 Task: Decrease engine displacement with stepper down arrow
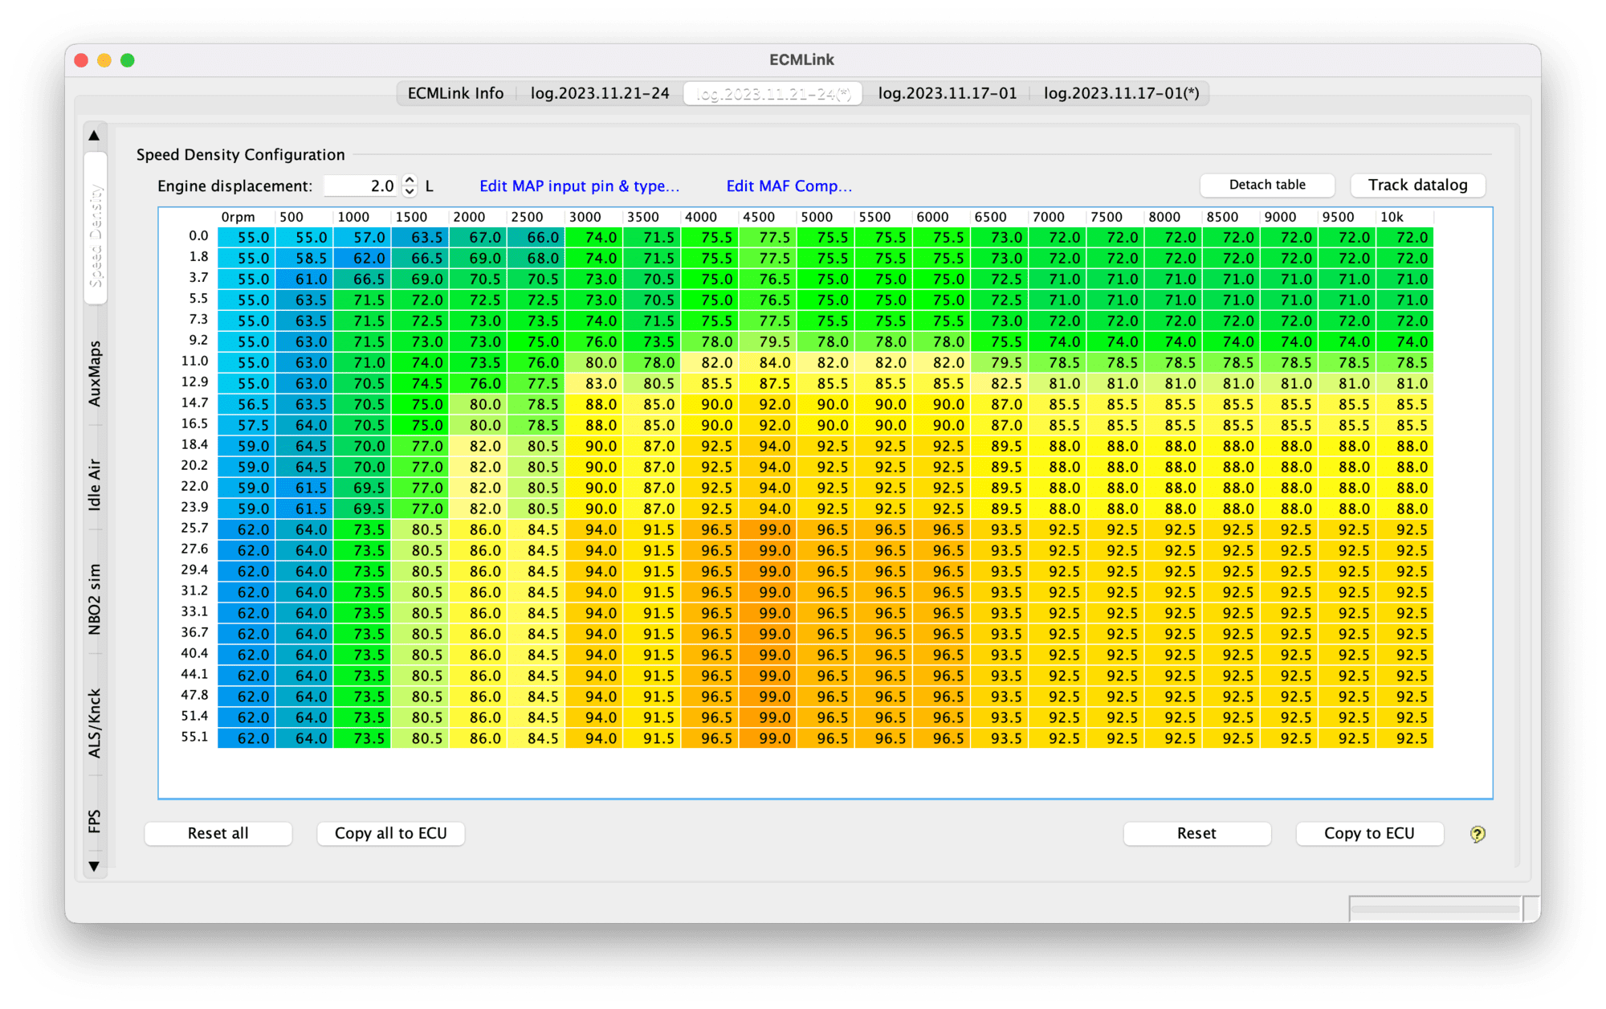[410, 191]
